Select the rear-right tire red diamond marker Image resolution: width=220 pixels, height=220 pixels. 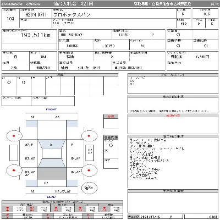coord(89,170)
